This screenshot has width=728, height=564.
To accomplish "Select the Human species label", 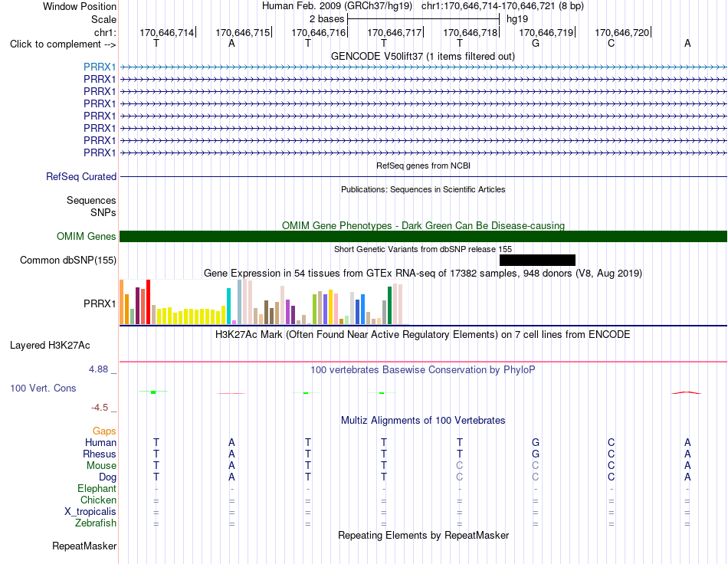I will (x=100, y=442).
